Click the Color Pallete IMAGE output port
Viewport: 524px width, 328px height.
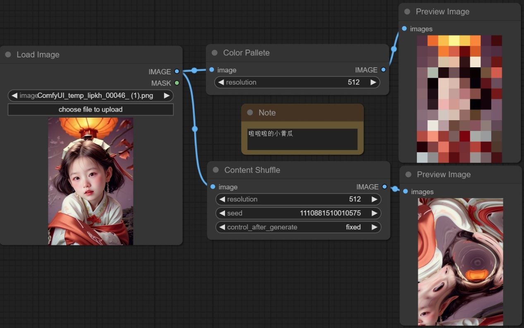coord(383,70)
